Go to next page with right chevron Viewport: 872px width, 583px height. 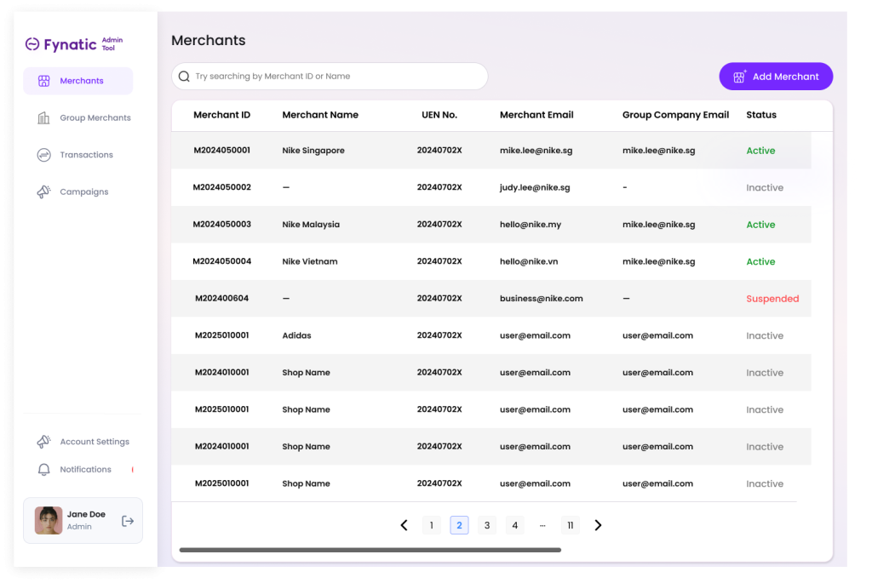tap(598, 525)
